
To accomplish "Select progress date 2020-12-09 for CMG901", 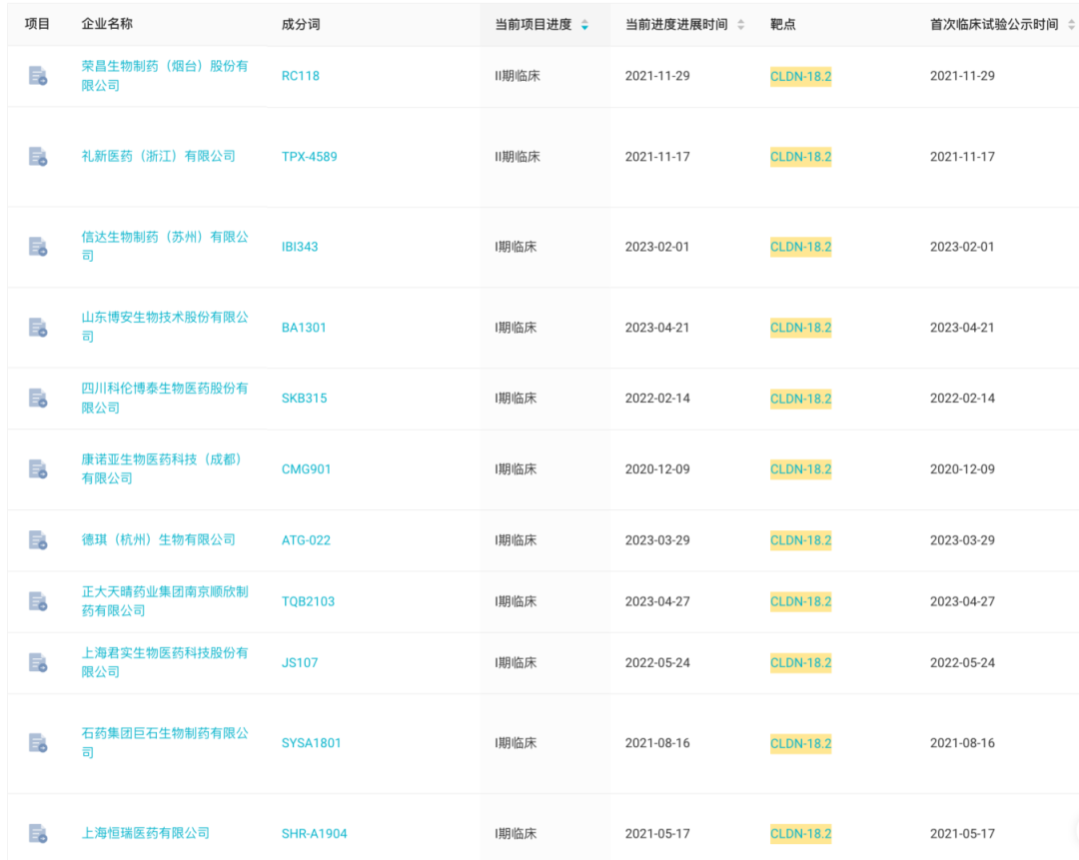I will pos(657,469).
